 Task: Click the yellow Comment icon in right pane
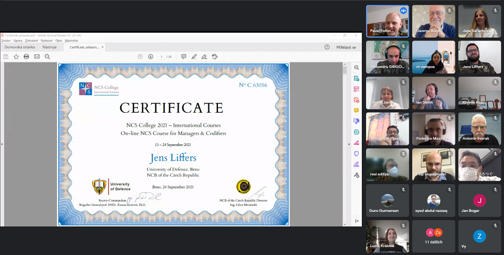(x=356, y=110)
